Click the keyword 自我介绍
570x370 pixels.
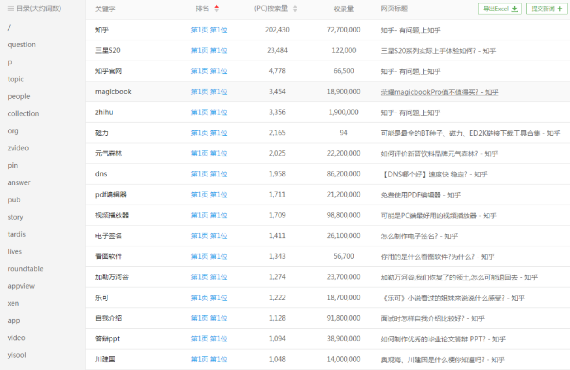(x=109, y=318)
